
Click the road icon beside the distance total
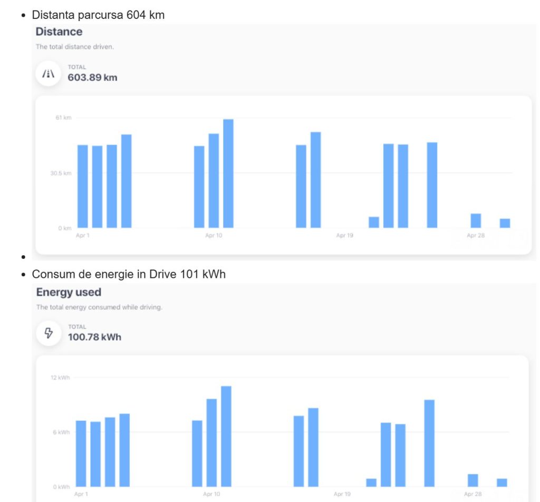point(49,74)
